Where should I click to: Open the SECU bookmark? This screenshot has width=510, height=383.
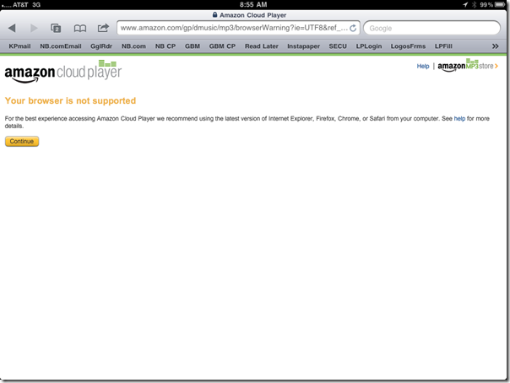click(x=338, y=46)
